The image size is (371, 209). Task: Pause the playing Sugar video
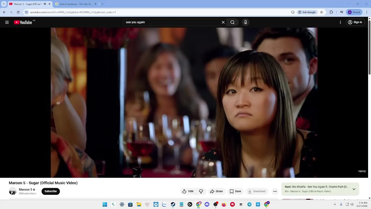184,102
